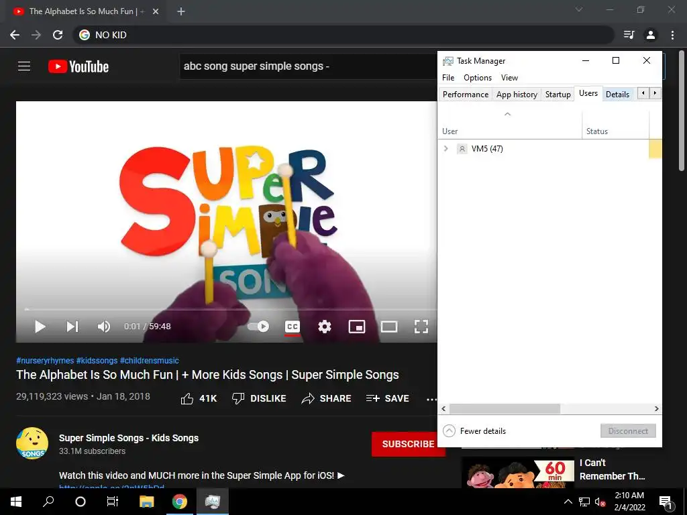The height and width of the screenshot is (515, 687).
Task: Go back in browser history
Action: coord(15,35)
